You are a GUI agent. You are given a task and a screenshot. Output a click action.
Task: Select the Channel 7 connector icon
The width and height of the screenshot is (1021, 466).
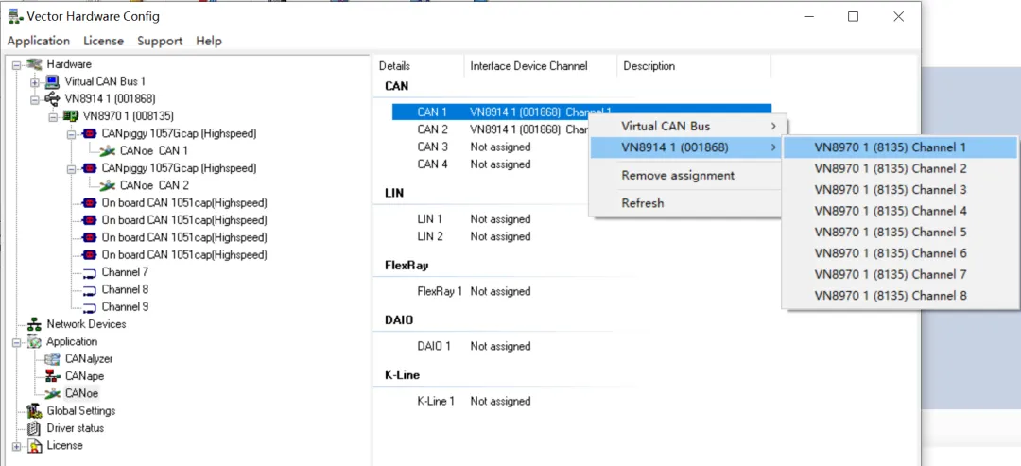tap(89, 272)
